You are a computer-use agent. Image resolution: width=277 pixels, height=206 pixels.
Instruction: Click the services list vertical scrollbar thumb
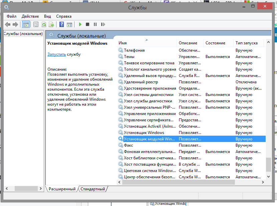[268, 164]
